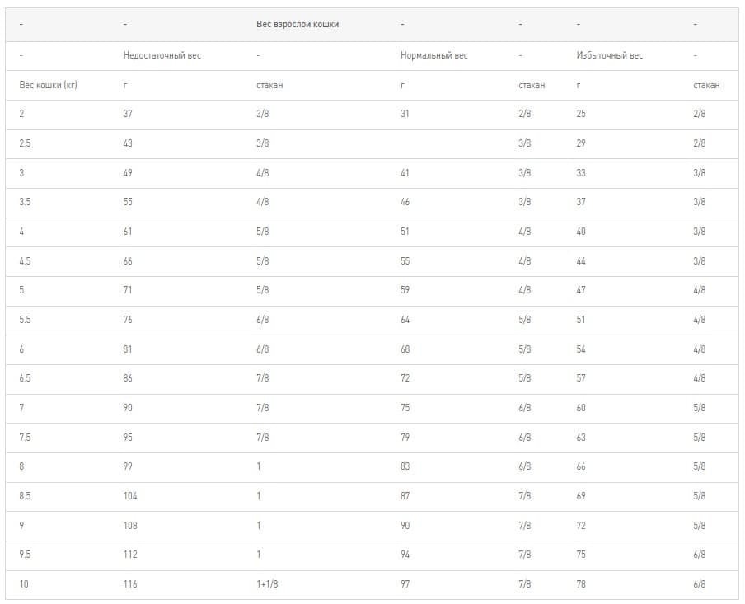Select the 10 kg weight row label
The image size is (745, 604).
(24, 584)
